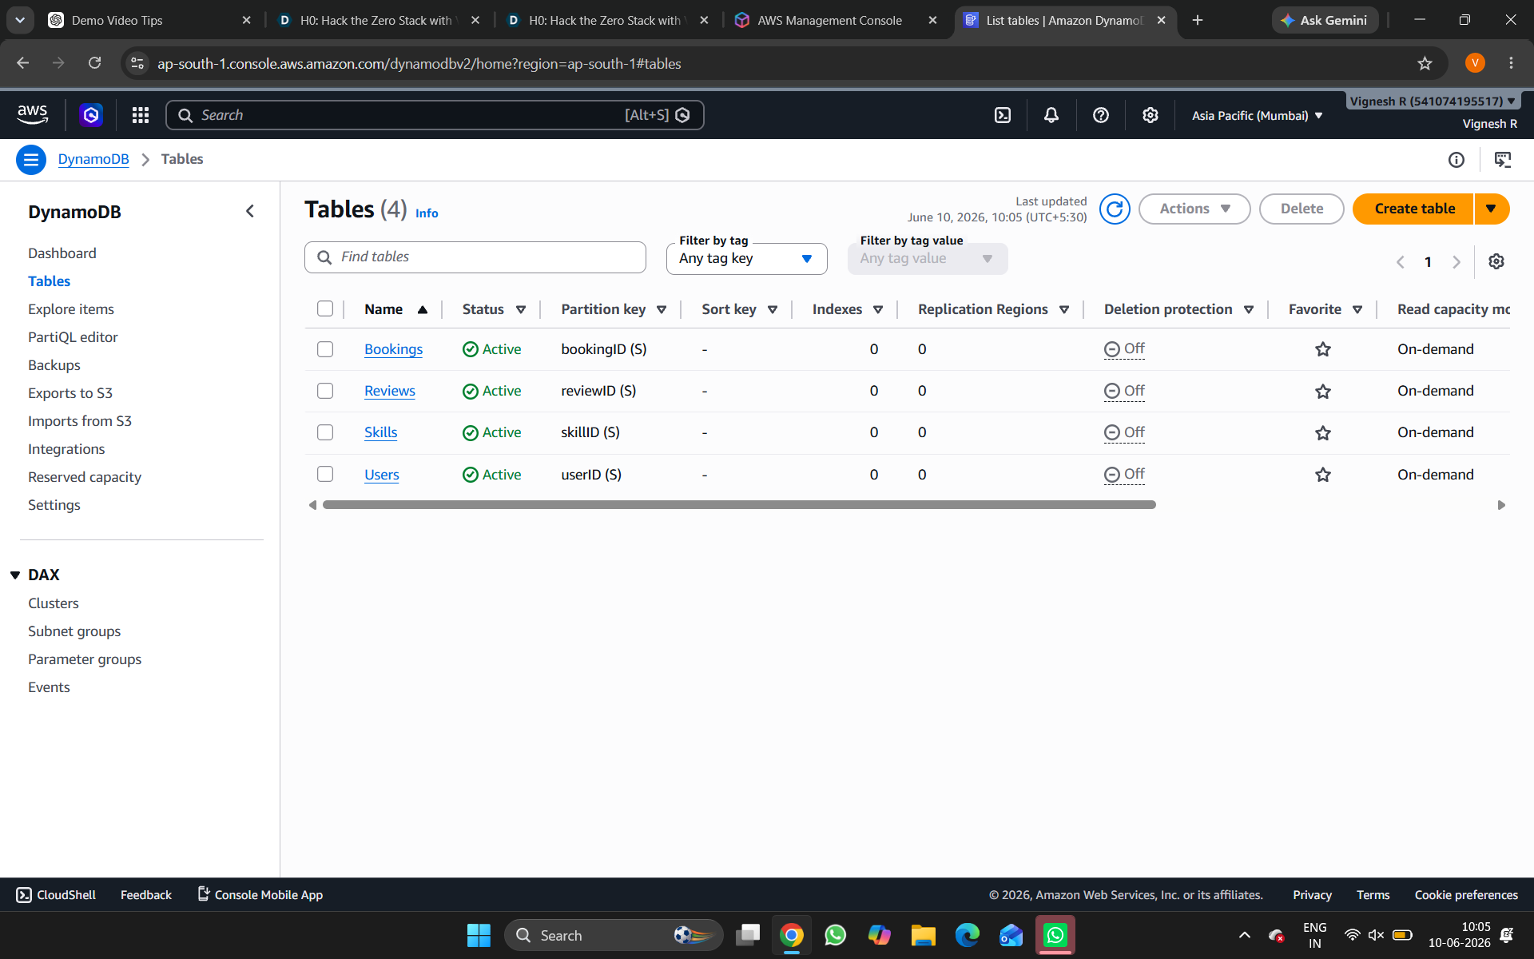Screen dimensions: 1534x959
Task: Click the horizontal table scrollbar
Action: coord(739,505)
